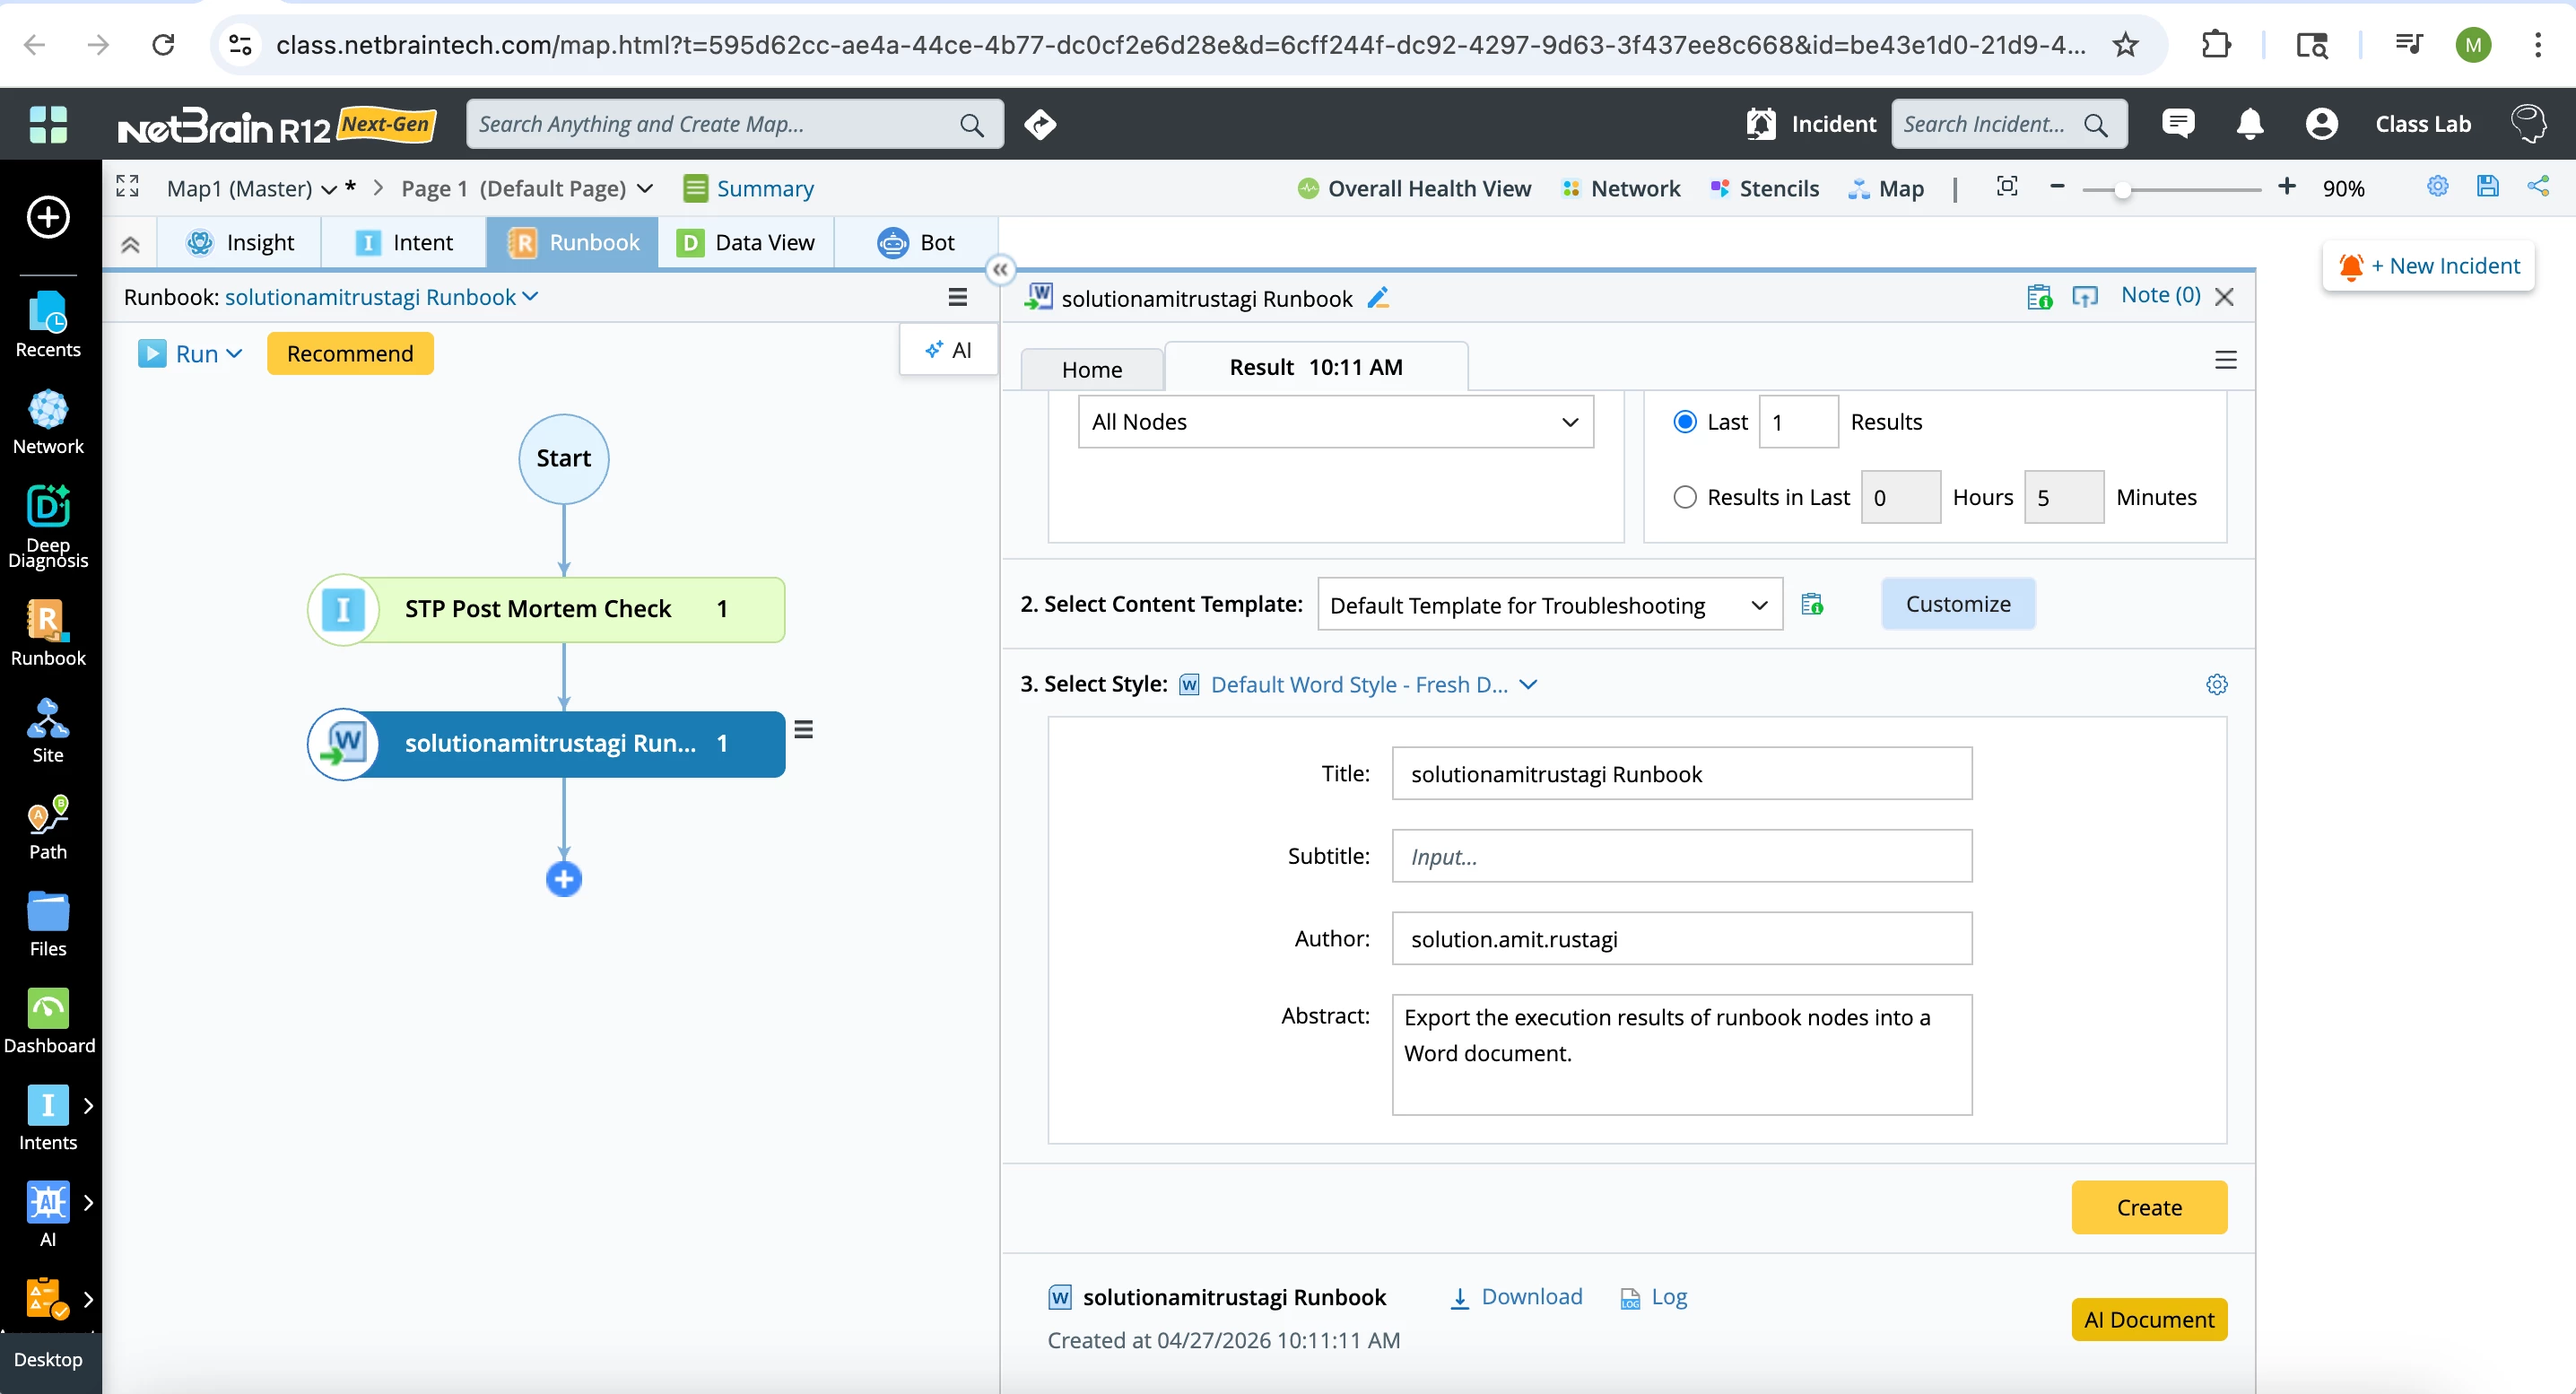Click the save map icon
The height and width of the screenshot is (1394, 2576).
[x=2487, y=187]
